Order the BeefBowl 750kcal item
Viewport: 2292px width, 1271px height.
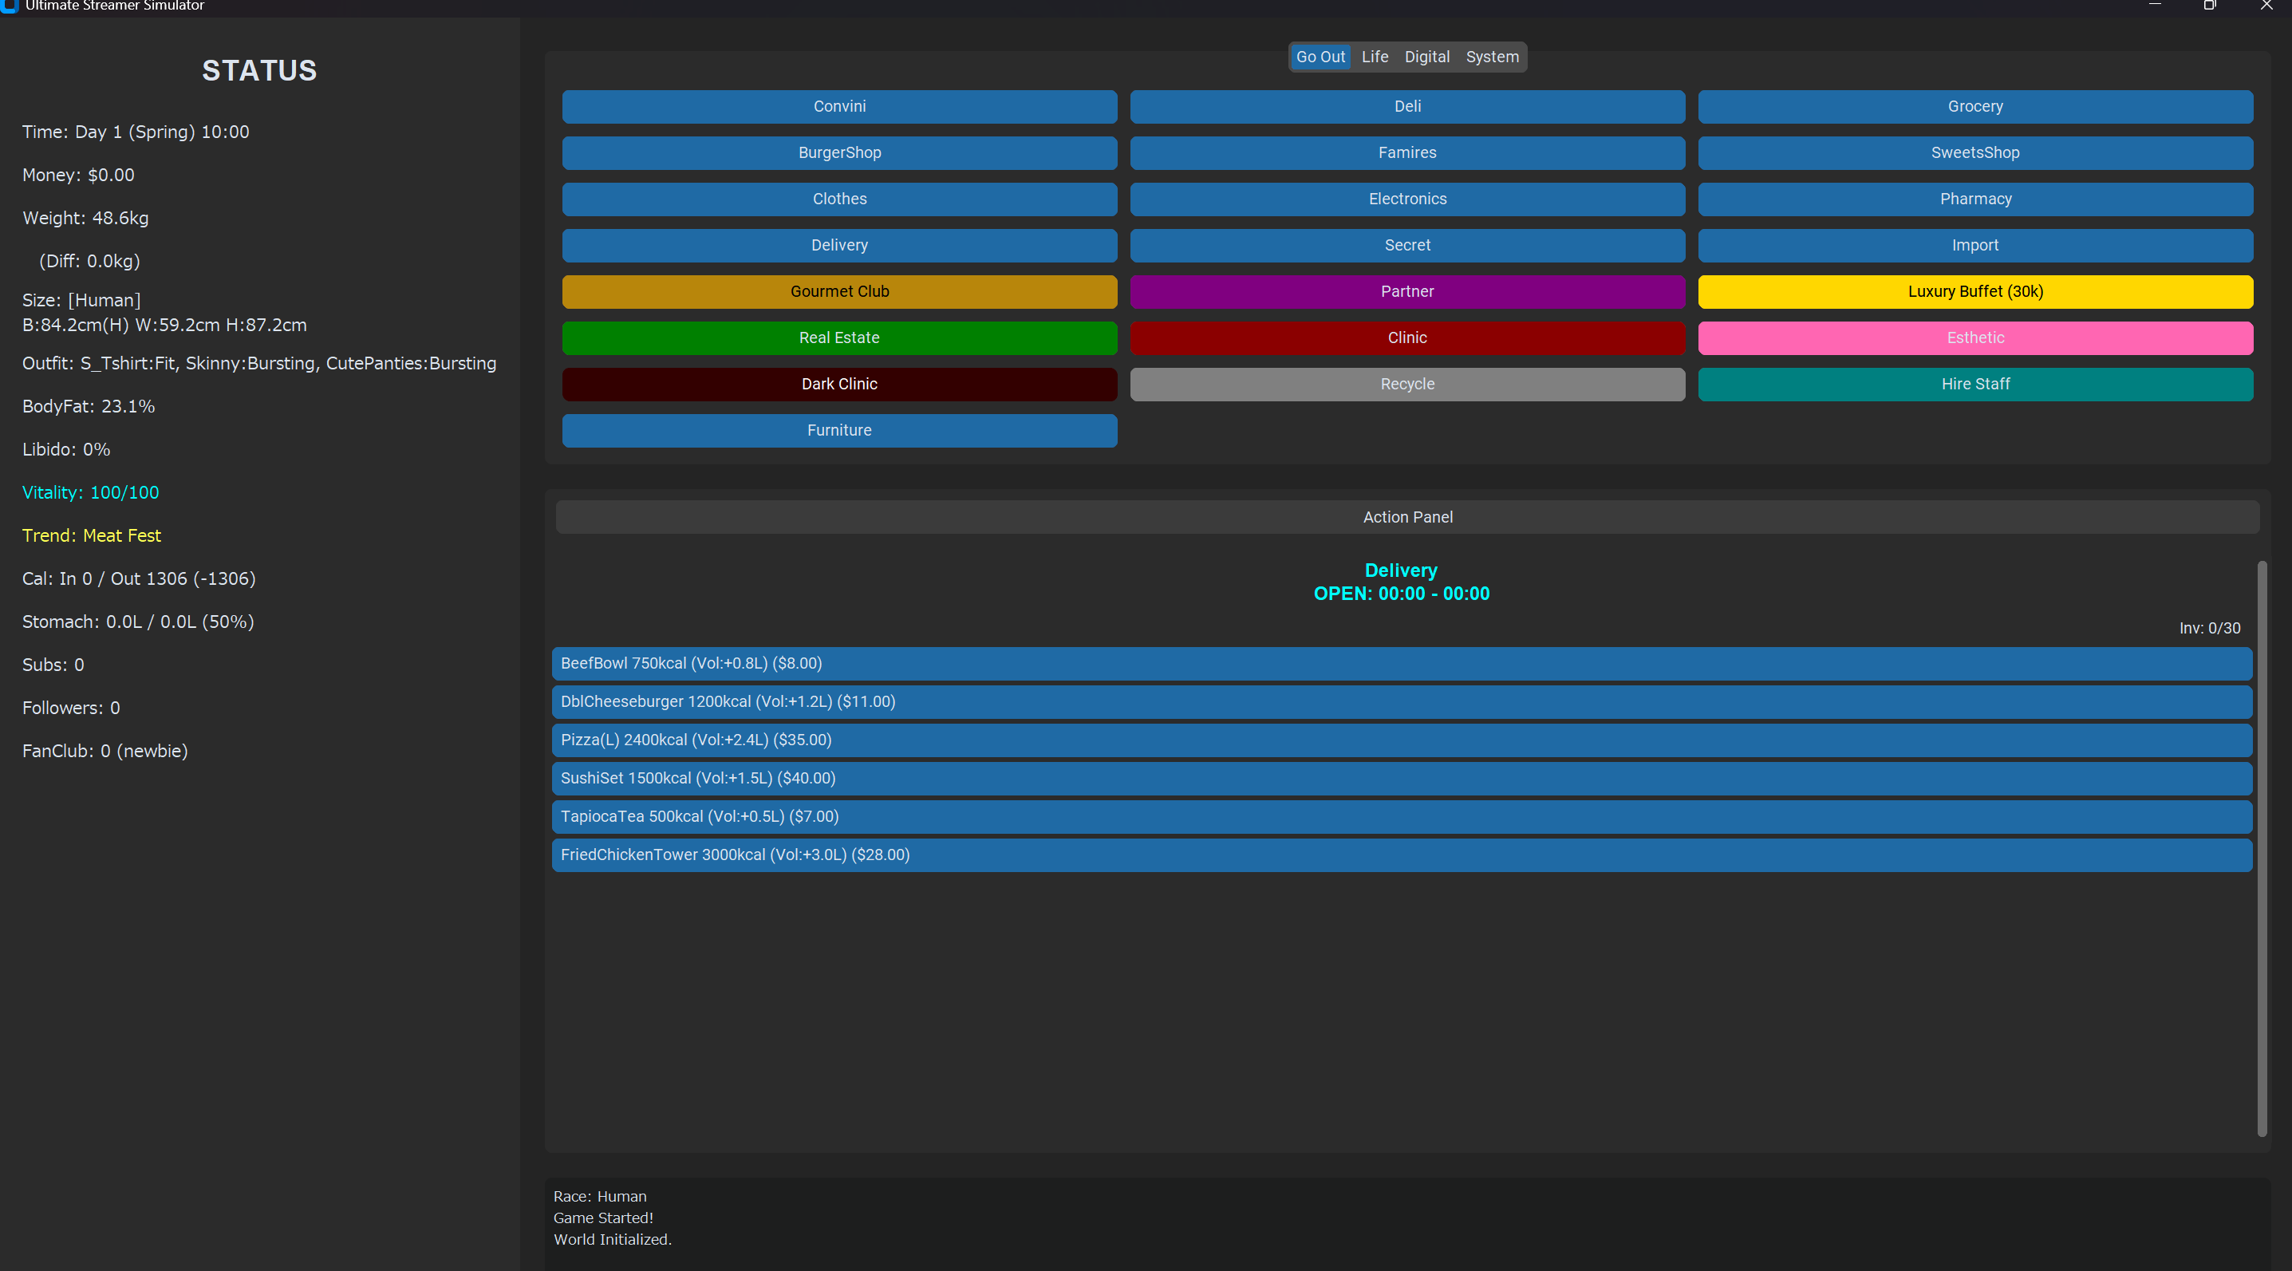point(1402,664)
